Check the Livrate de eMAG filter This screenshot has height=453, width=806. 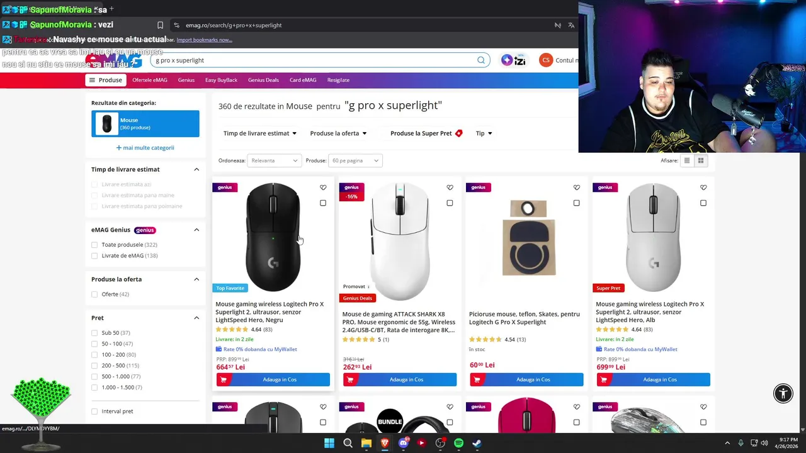click(x=94, y=255)
